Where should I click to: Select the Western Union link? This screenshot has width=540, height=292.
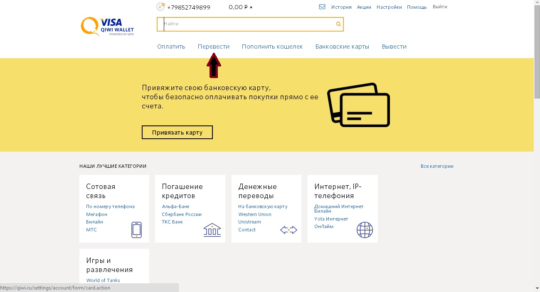(255, 214)
